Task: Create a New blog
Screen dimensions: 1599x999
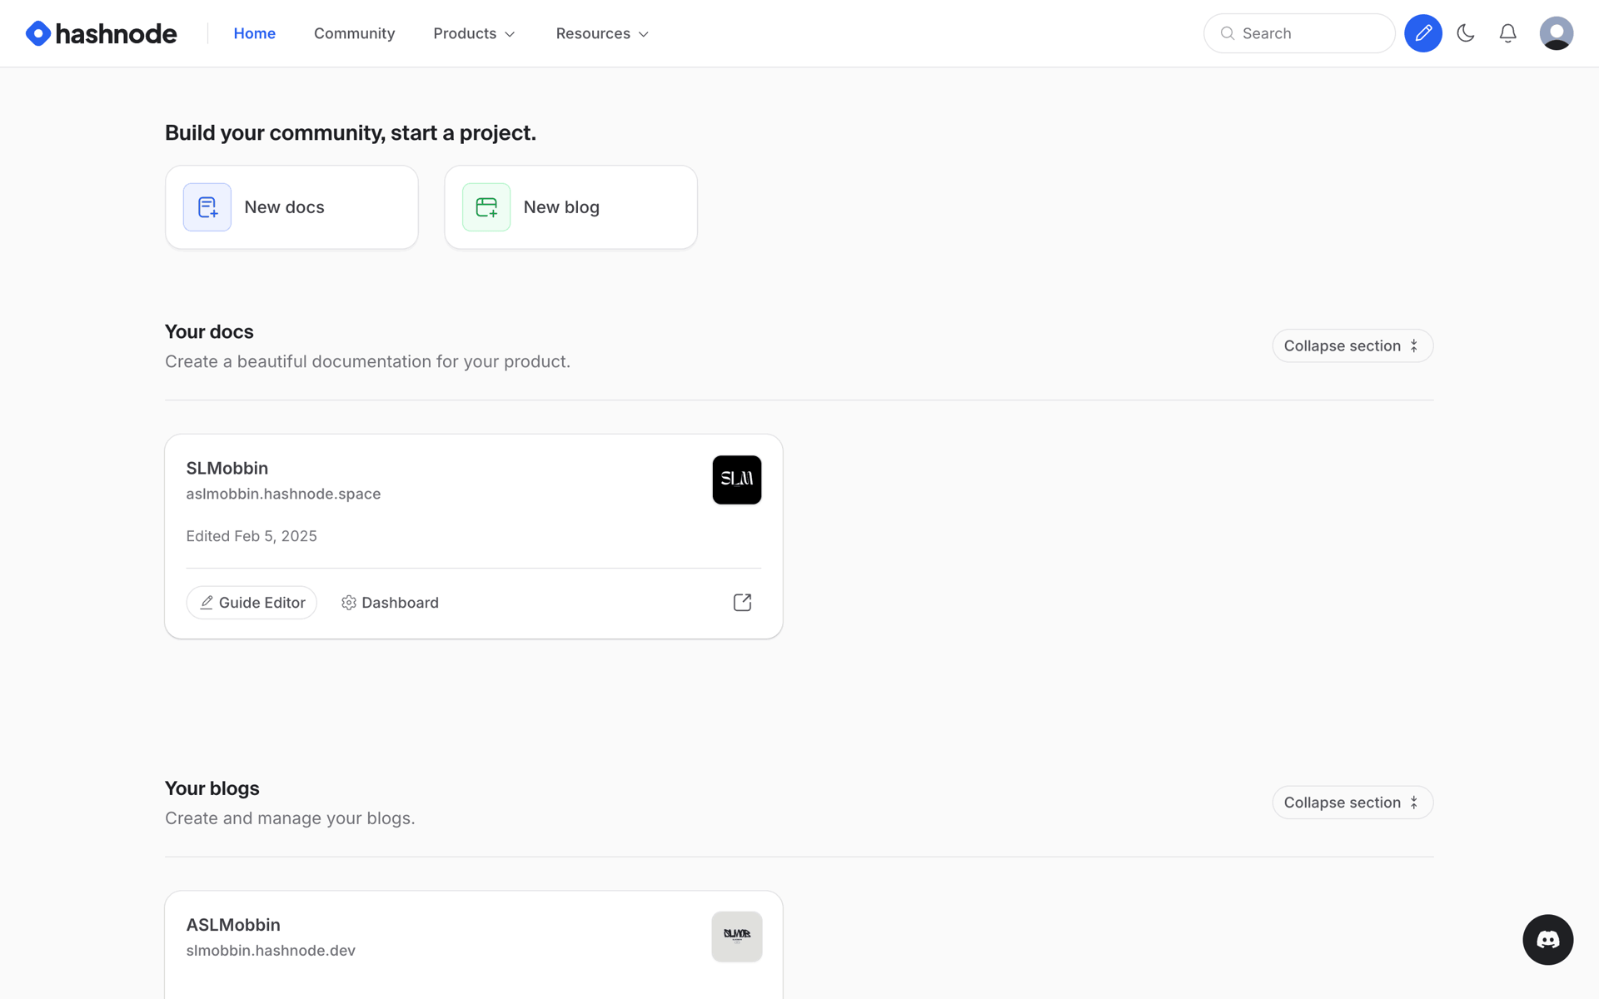Action: click(570, 207)
